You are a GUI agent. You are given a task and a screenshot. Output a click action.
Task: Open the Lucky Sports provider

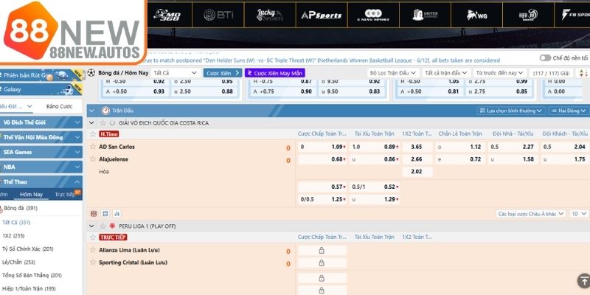(270, 15)
